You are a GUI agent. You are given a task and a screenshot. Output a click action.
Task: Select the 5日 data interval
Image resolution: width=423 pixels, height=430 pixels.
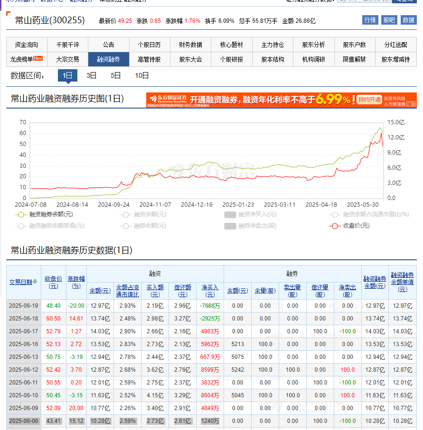116,75
